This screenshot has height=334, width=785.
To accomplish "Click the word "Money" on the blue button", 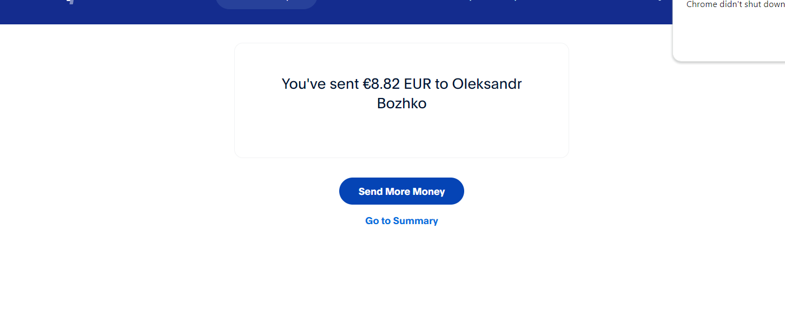I will 428,192.
